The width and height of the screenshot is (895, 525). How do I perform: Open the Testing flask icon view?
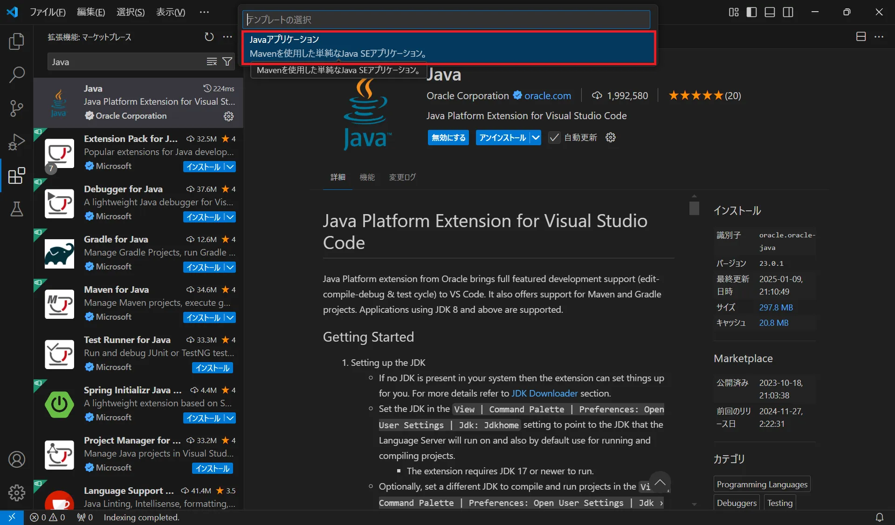(x=17, y=209)
